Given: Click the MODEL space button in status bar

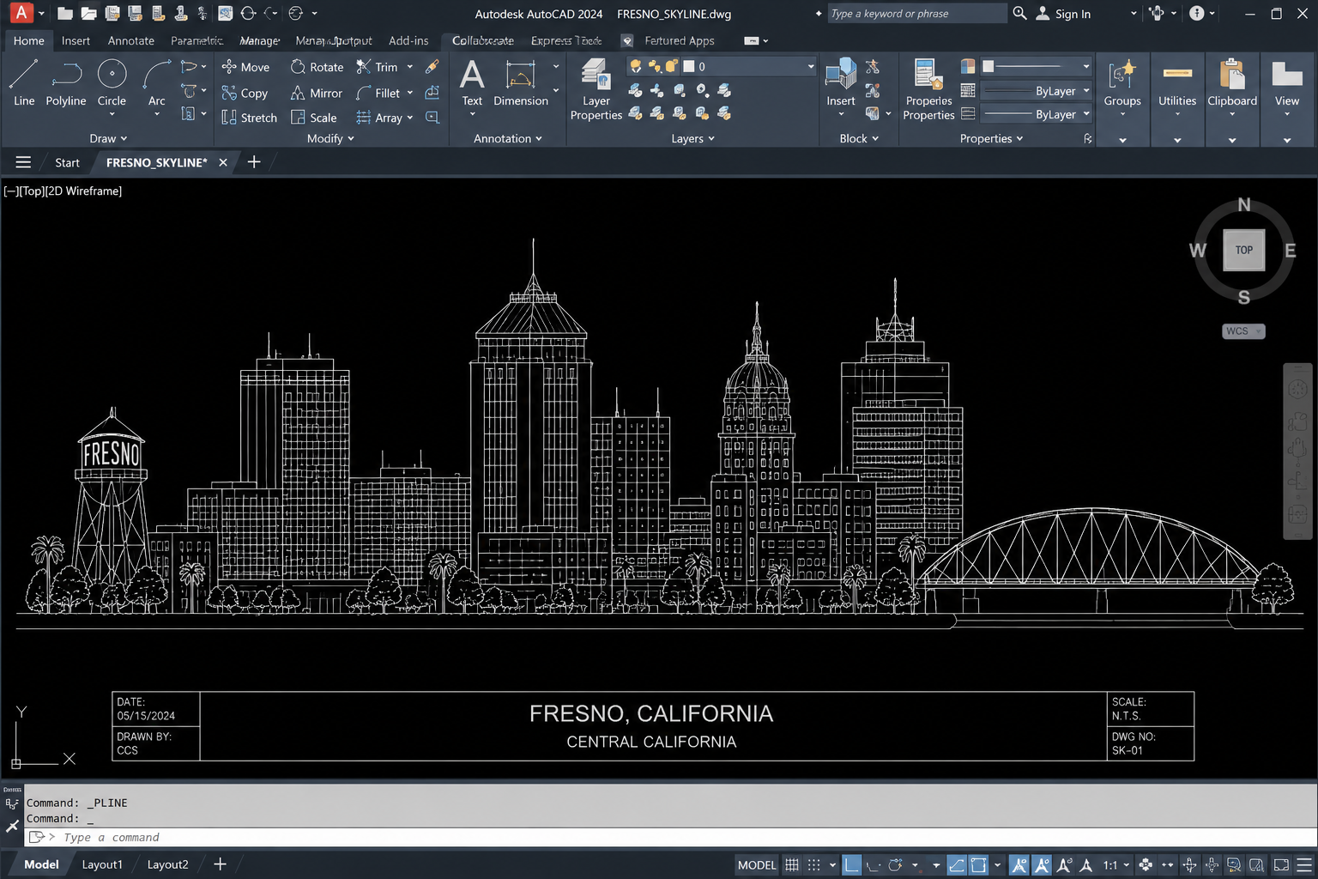Looking at the screenshot, I should 757,864.
